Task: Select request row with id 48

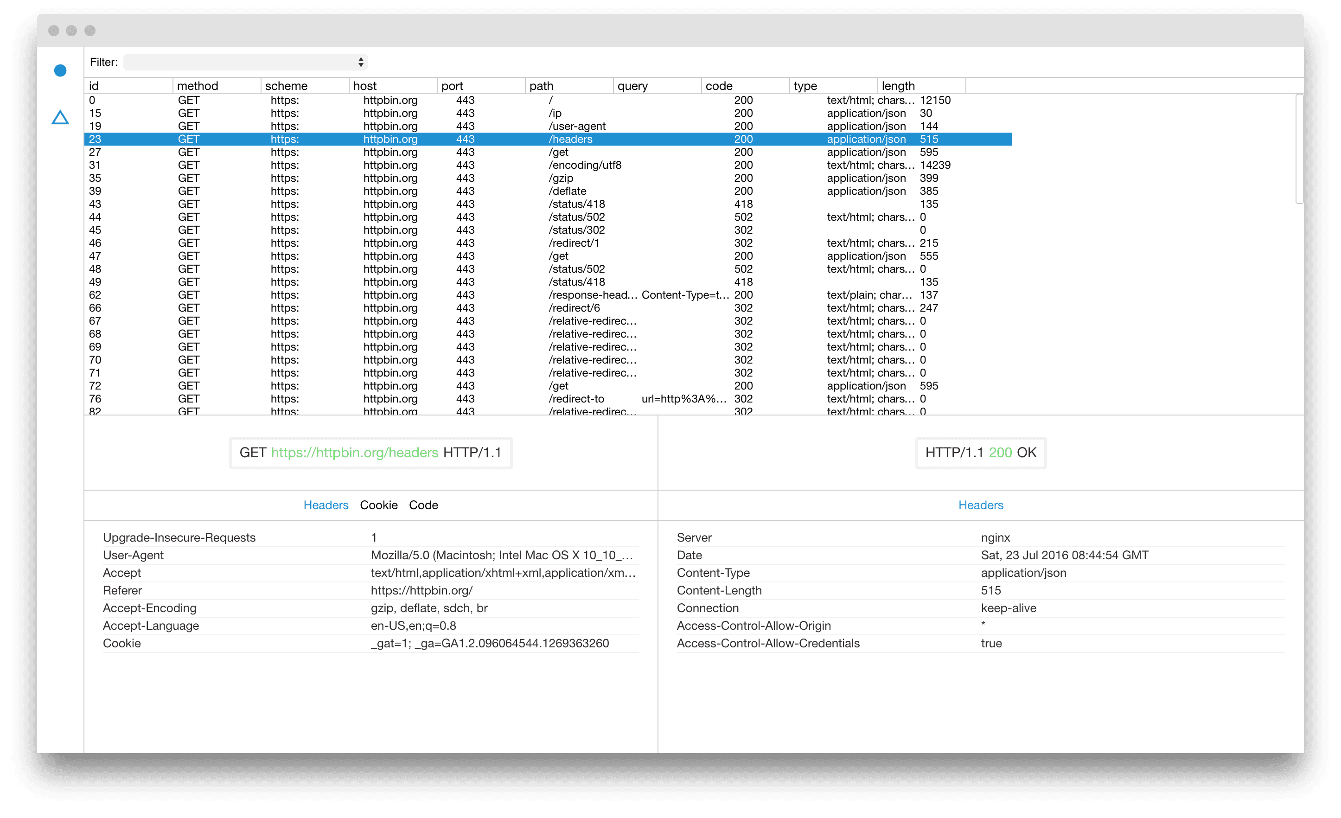Action: [548, 269]
